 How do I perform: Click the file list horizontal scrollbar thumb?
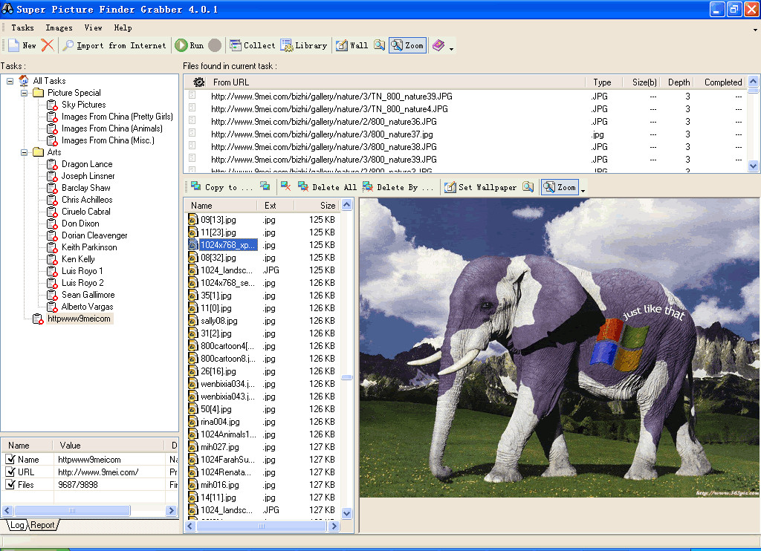point(262,526)
